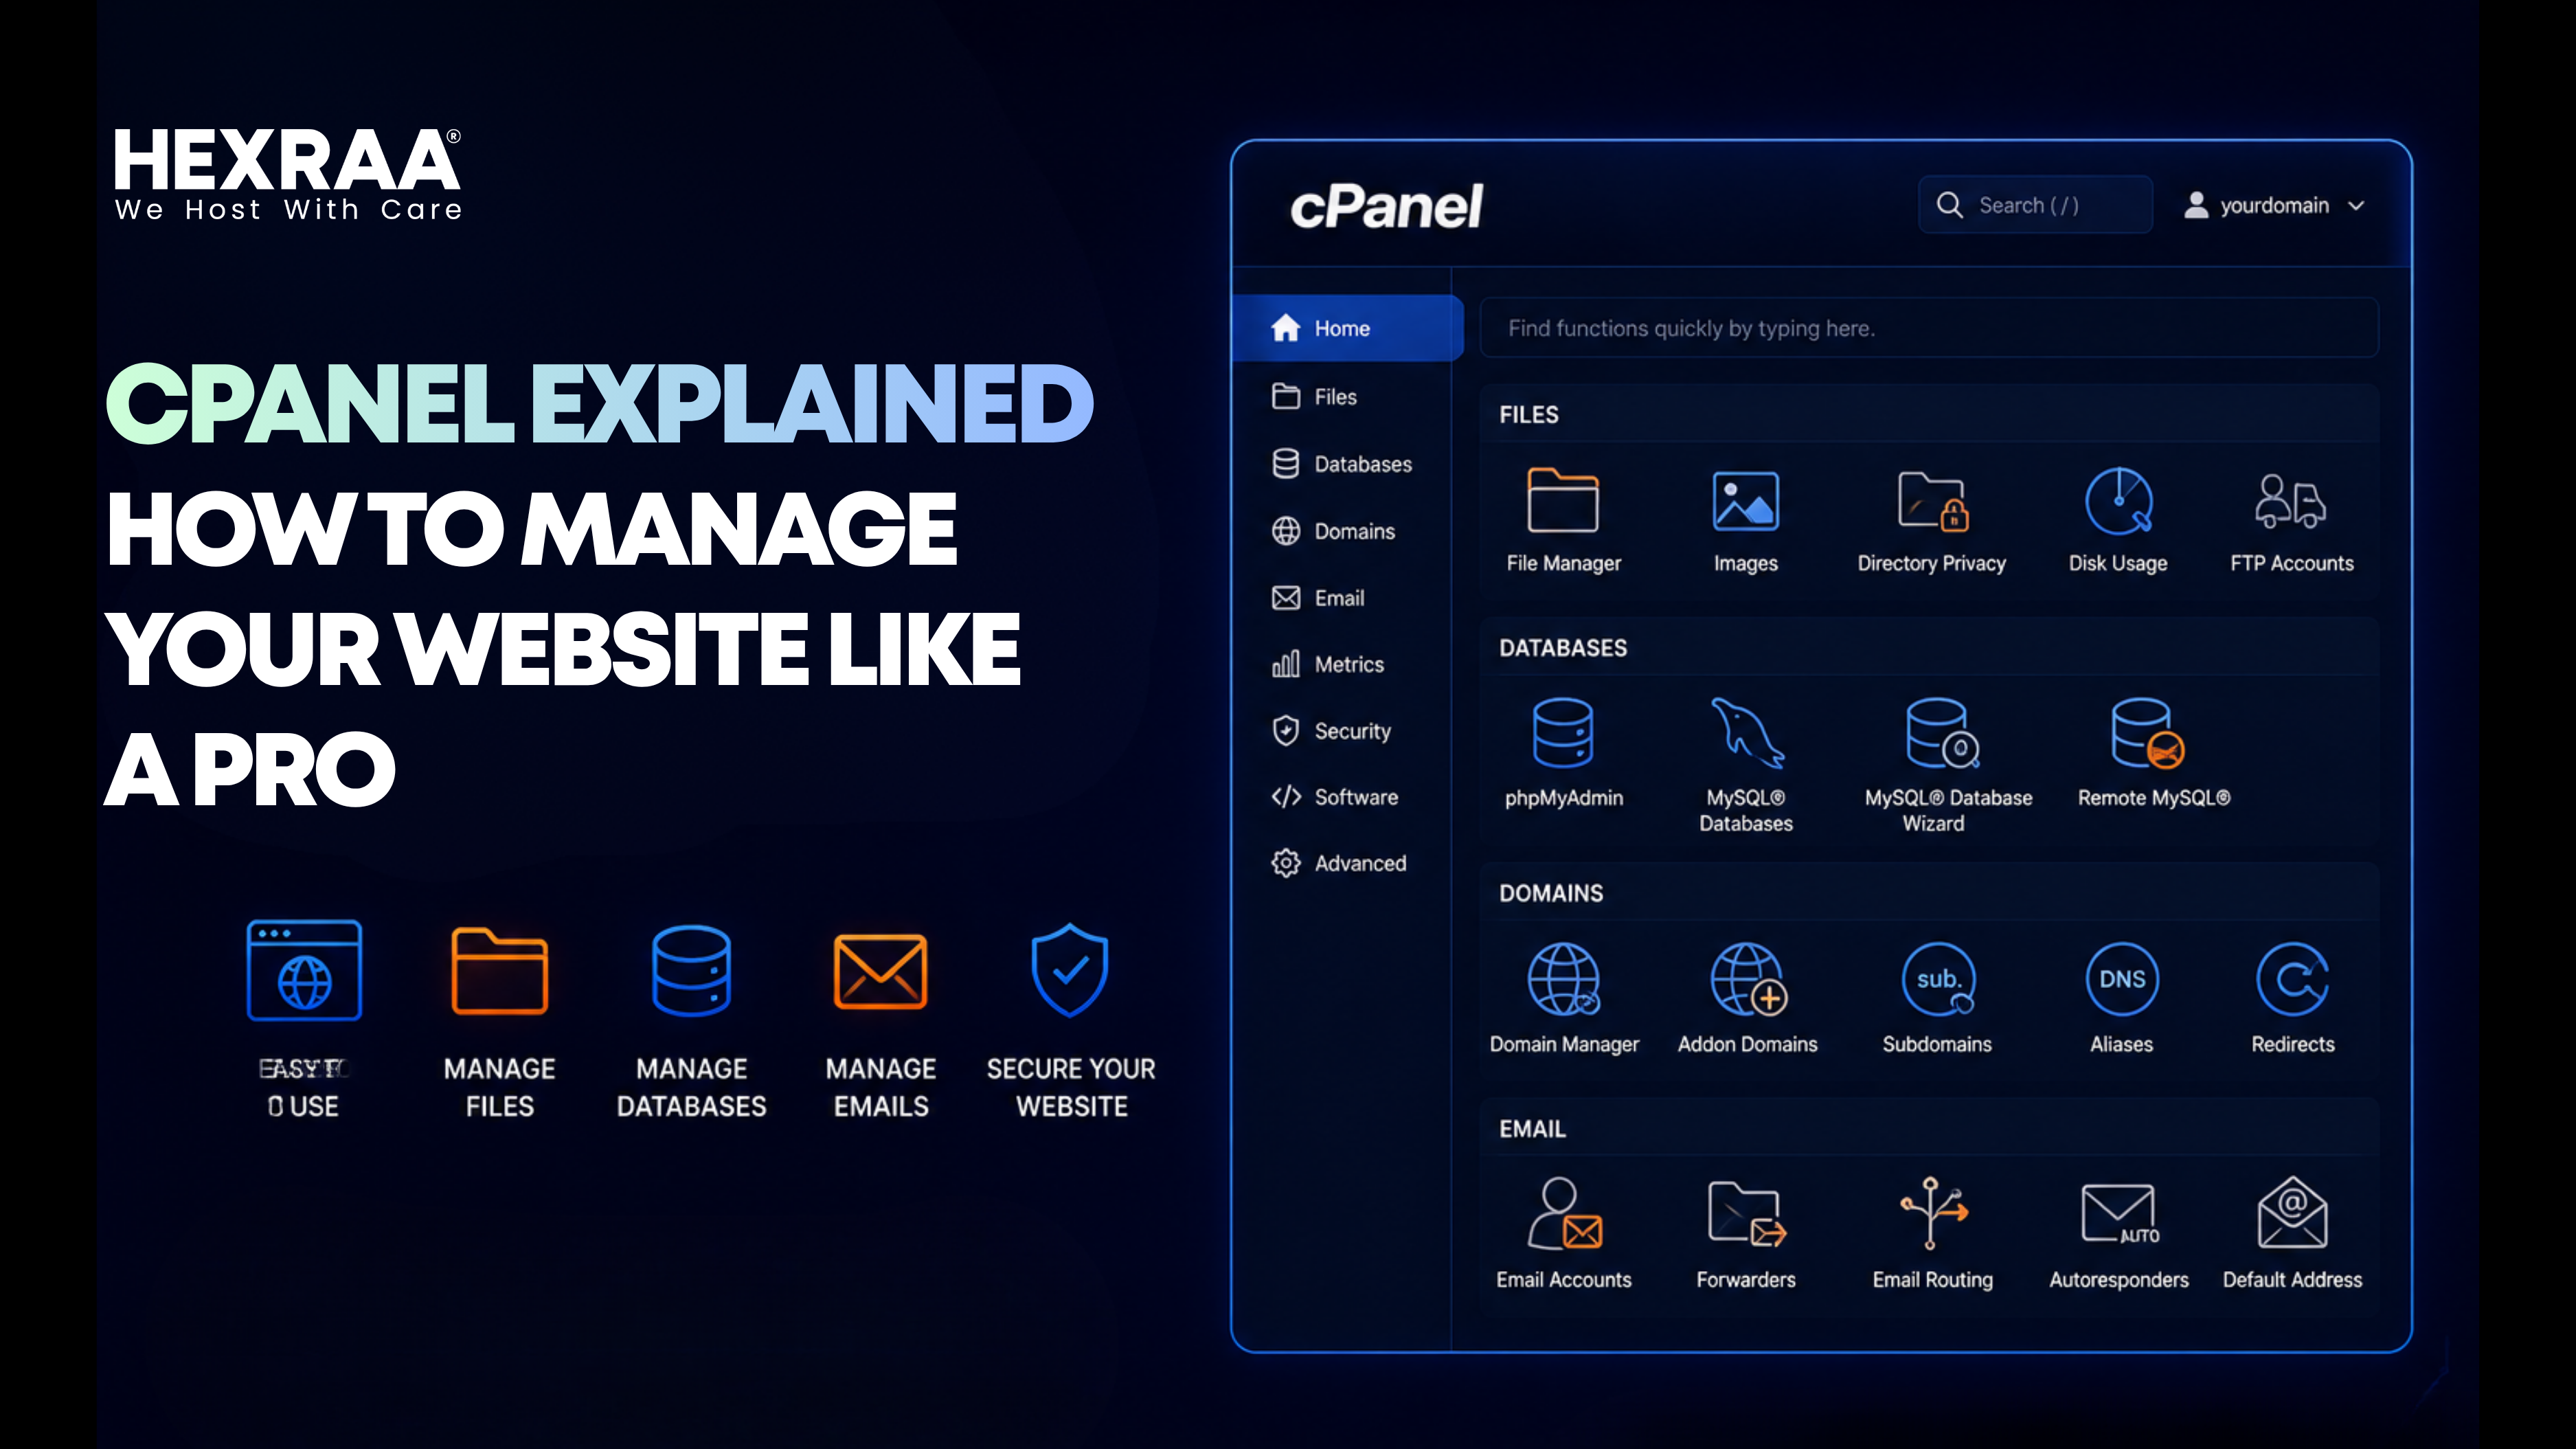Launch phpMyAdmin

click(x=1563, y=733)
